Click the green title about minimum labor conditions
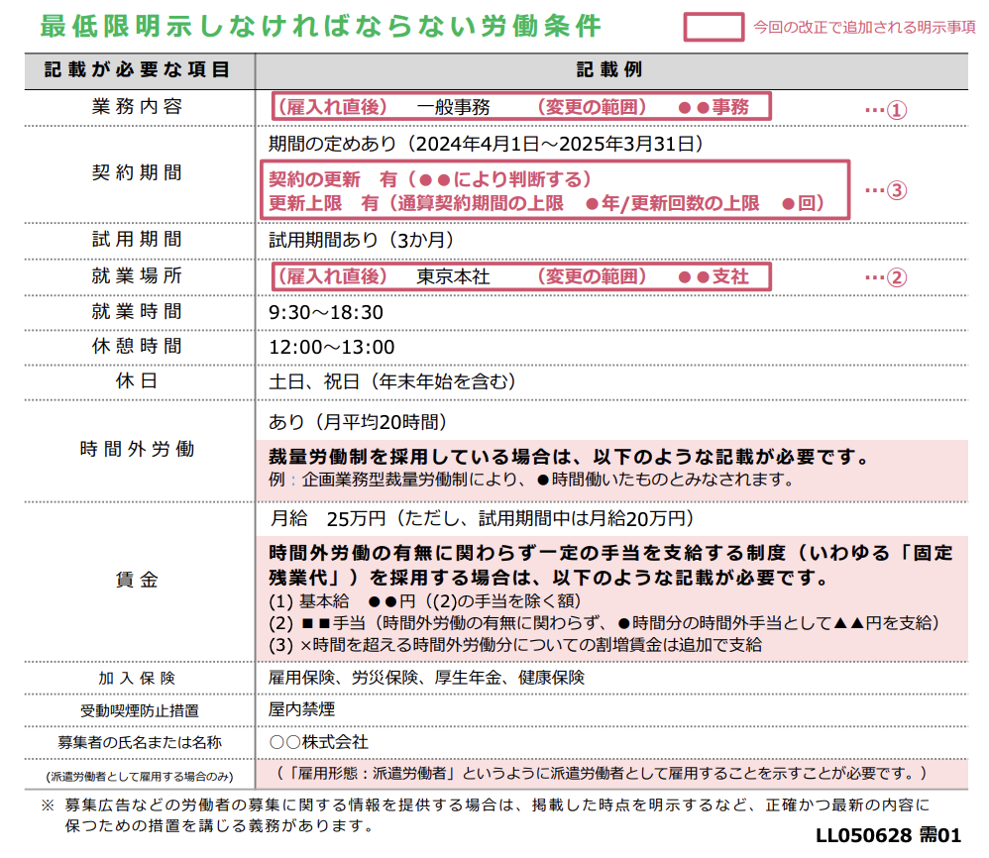The width and height of the screenshot is (989, 858). [317, 27]
